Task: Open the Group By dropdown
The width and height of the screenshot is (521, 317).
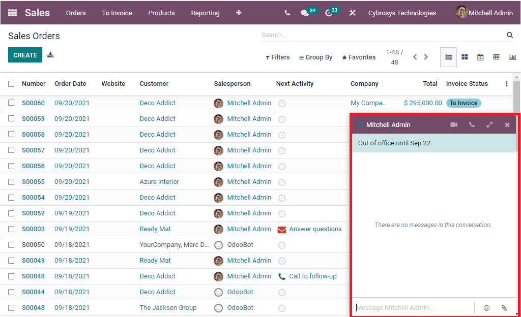Action: click(x=315, y=57)
